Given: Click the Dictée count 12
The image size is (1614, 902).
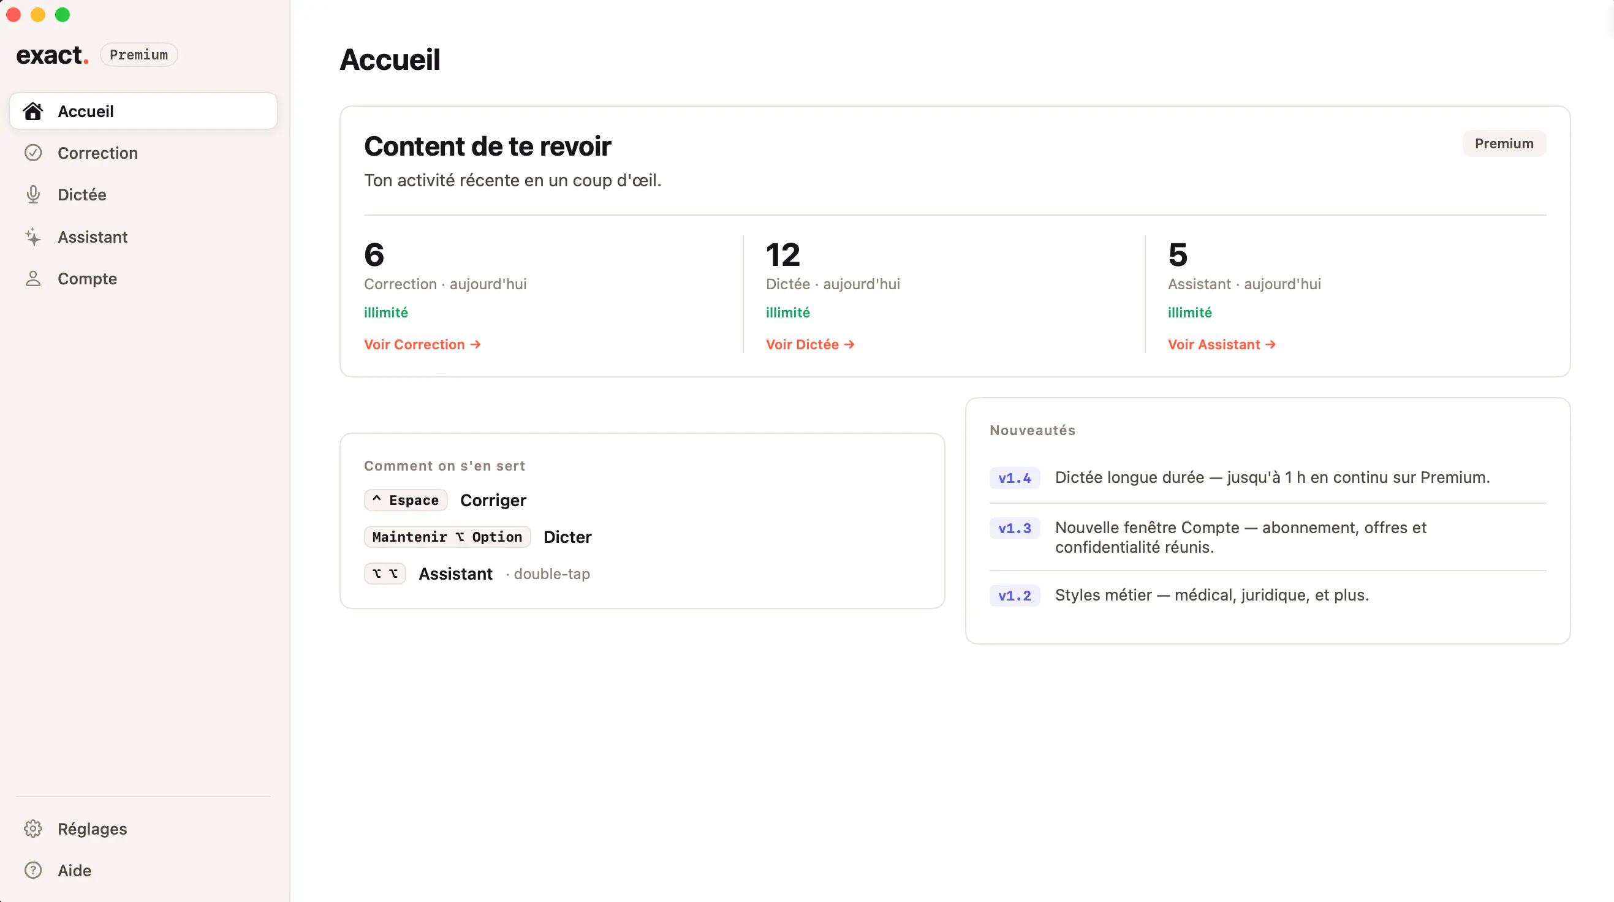Looking at the screenshot, I should tap(782, 255).
